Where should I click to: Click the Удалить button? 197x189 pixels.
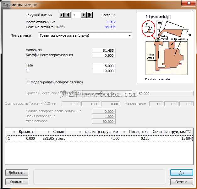click(x=17, y=182)
